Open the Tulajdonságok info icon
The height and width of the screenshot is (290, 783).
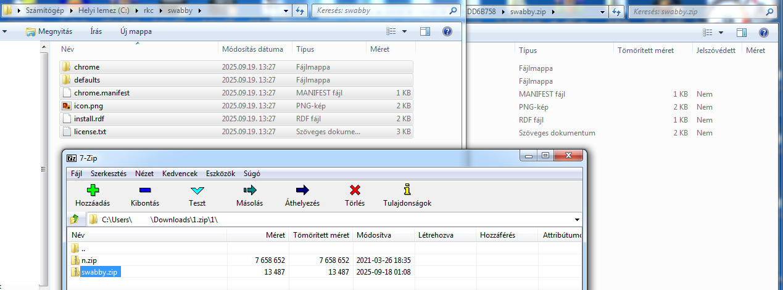tap(407, 190)
